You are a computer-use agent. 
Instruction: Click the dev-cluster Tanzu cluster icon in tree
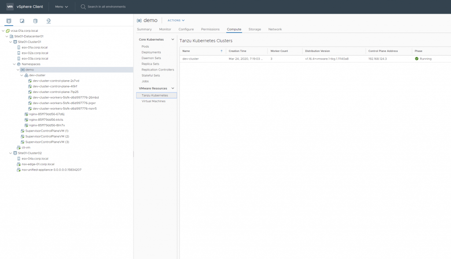point(26,75)
